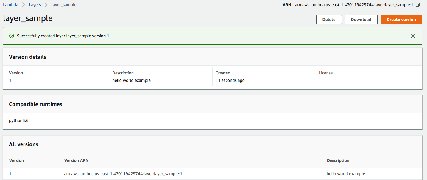The image size is (427, 180).
Task: Open version 1 link in All versions
Action: [x=10, y=174]
